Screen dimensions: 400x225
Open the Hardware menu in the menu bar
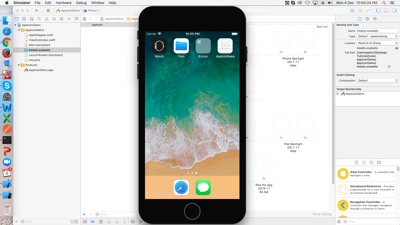tap(63, 3)
